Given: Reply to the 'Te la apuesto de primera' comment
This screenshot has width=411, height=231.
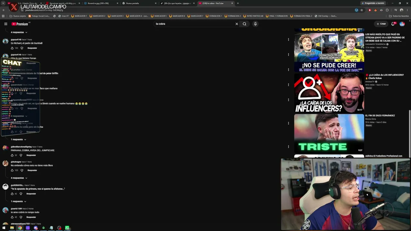Looking at the screenshot, I should (x=31, y=194).
